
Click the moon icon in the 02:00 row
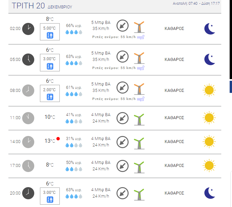[210, 29]
